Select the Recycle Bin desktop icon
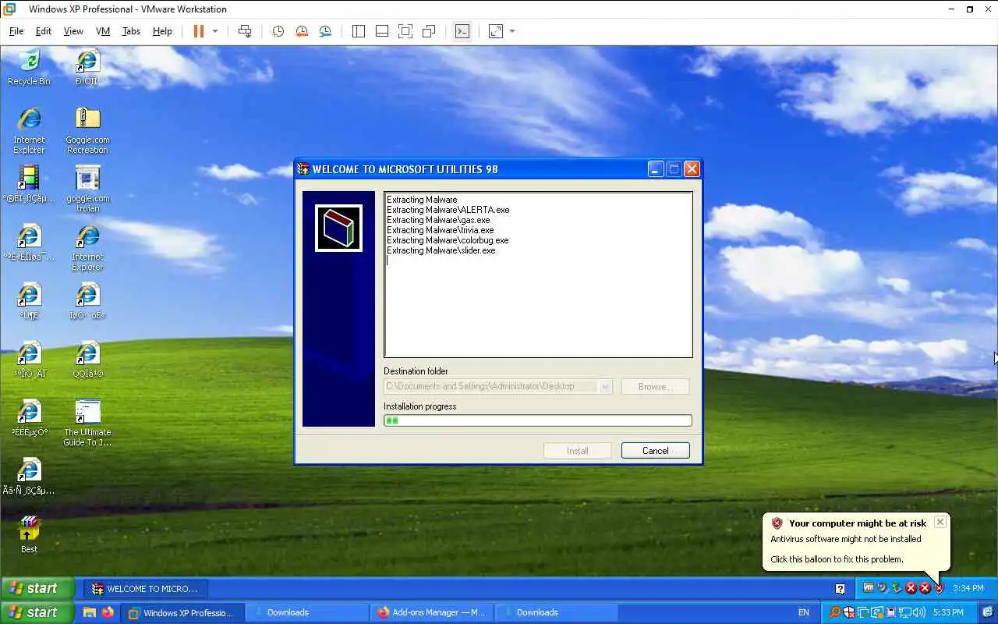The image size is (998, 624). click(x=29, y=66)
